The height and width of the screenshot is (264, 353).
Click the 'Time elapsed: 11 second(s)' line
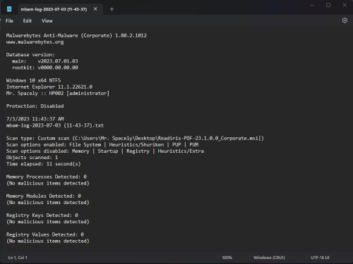tap(43, 164)
